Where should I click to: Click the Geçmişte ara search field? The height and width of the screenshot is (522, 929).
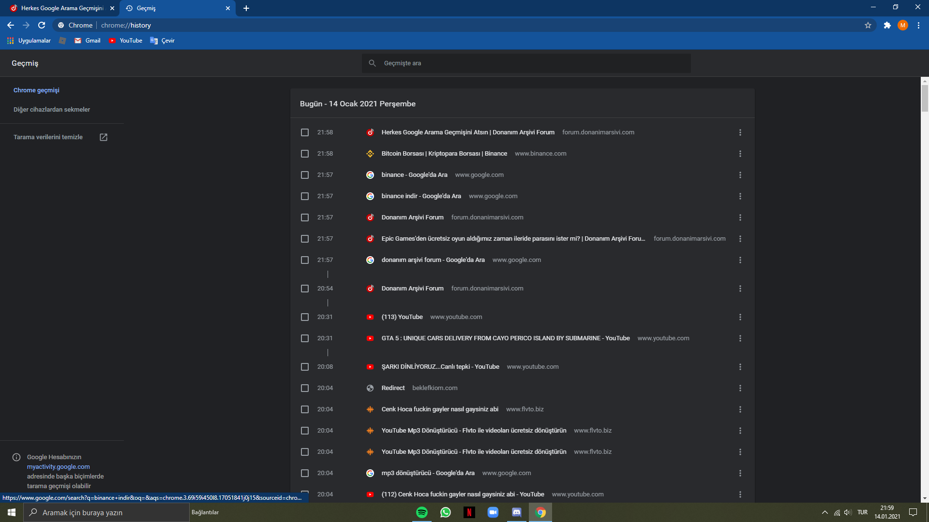tap(526, 63)
